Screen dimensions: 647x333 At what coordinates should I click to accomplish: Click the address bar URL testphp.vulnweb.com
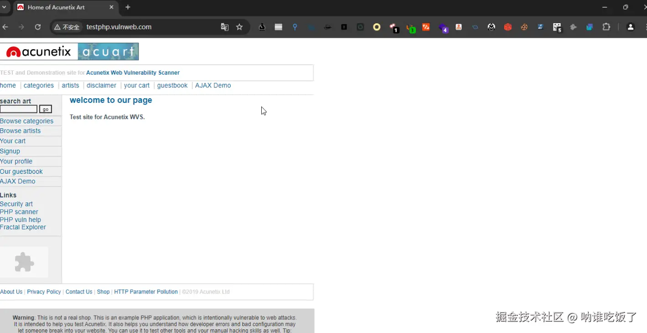pos(119,27)
